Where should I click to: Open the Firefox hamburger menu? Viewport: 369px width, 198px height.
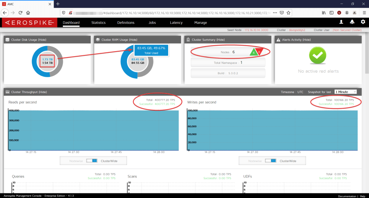[x=364, y=13]
